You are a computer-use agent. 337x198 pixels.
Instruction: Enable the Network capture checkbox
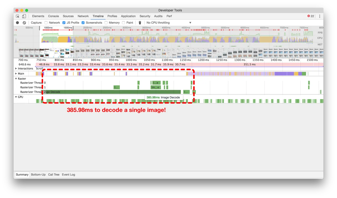(46, 23)
